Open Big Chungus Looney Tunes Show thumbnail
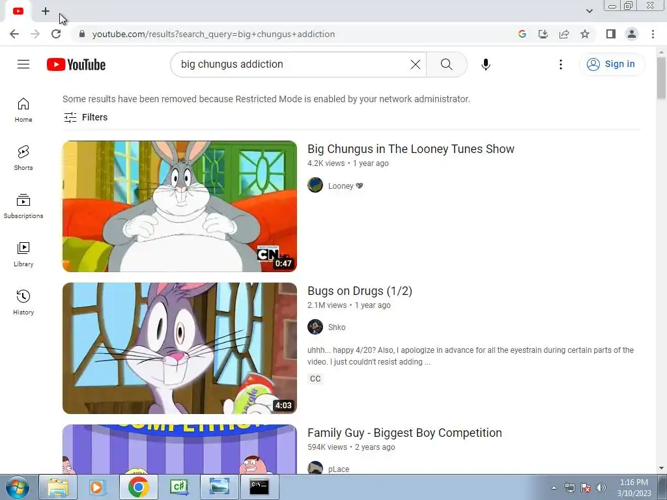The height and width of the screenshot is (500, 667). (x=180, y=206)
